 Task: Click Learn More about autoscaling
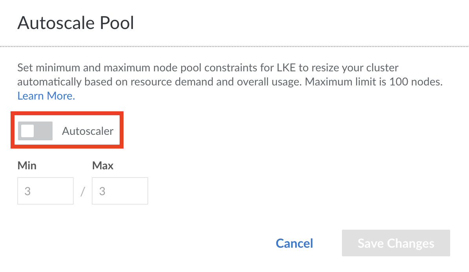point(45,96)
